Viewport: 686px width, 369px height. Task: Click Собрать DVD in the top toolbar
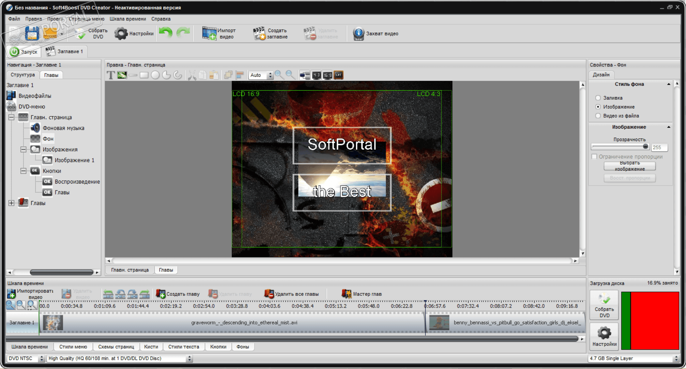[x=91, y=34]
